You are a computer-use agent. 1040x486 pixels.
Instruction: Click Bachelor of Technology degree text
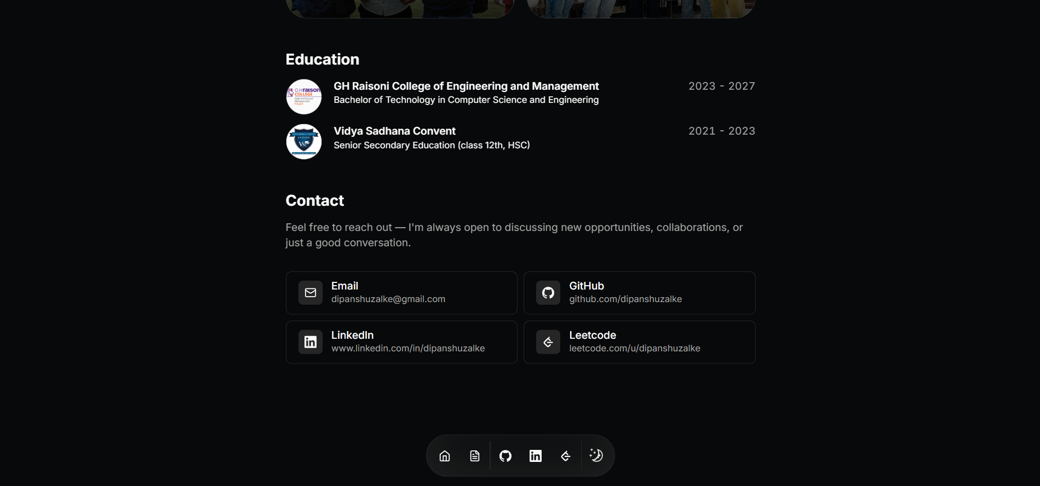point(466,100)
